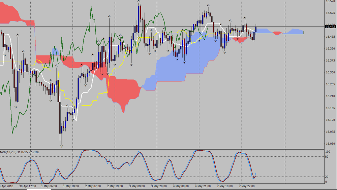
Task: Click the 16.075 price axis label
Action: [x=330, y=132]
